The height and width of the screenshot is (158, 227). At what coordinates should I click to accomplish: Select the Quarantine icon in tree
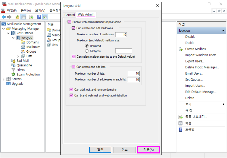[x=13, y=65]
